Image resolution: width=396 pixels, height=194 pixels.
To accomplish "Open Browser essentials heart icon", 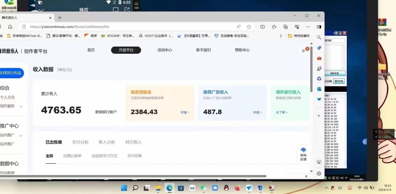I will point(297,27).
